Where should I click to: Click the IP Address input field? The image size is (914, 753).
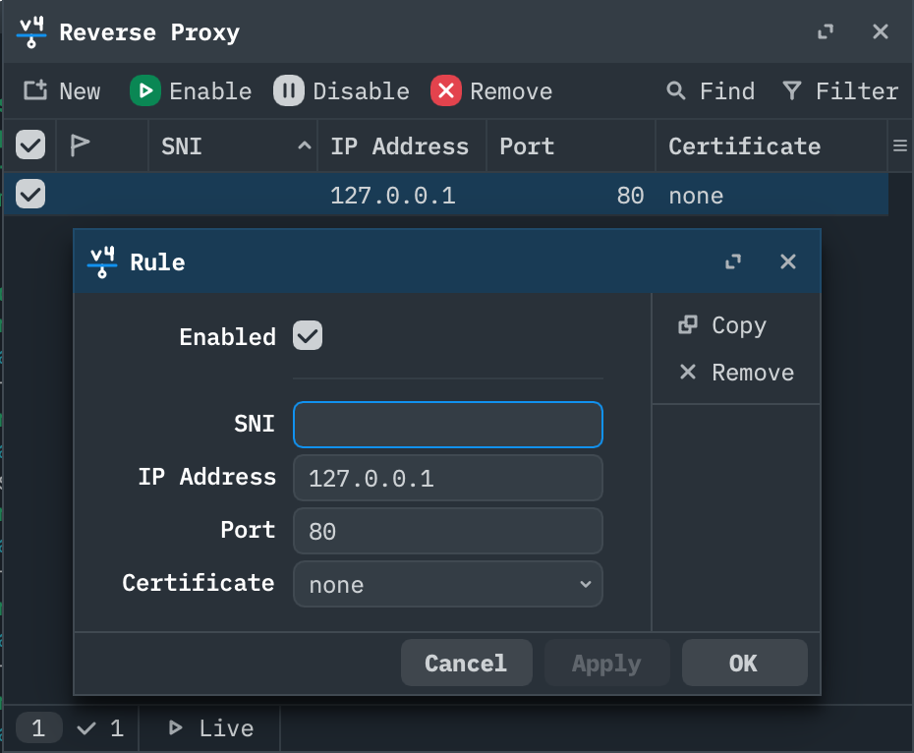[x=448, y=478]
